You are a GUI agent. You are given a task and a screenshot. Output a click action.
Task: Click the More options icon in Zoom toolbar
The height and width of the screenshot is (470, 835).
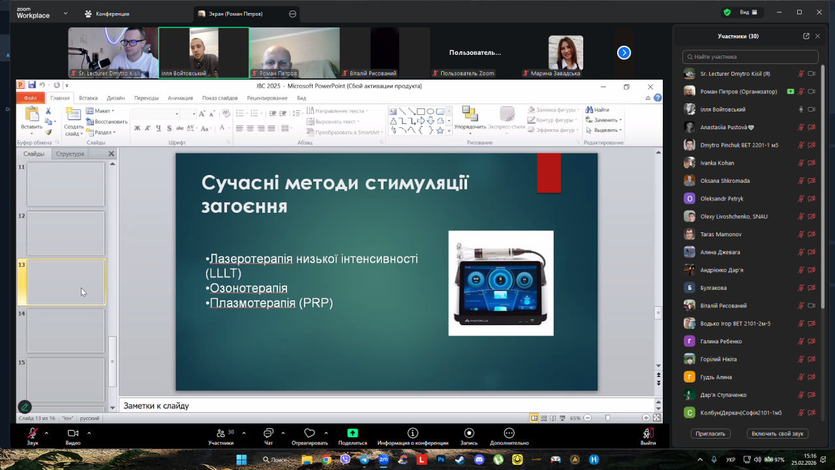(x=509, y=433)
